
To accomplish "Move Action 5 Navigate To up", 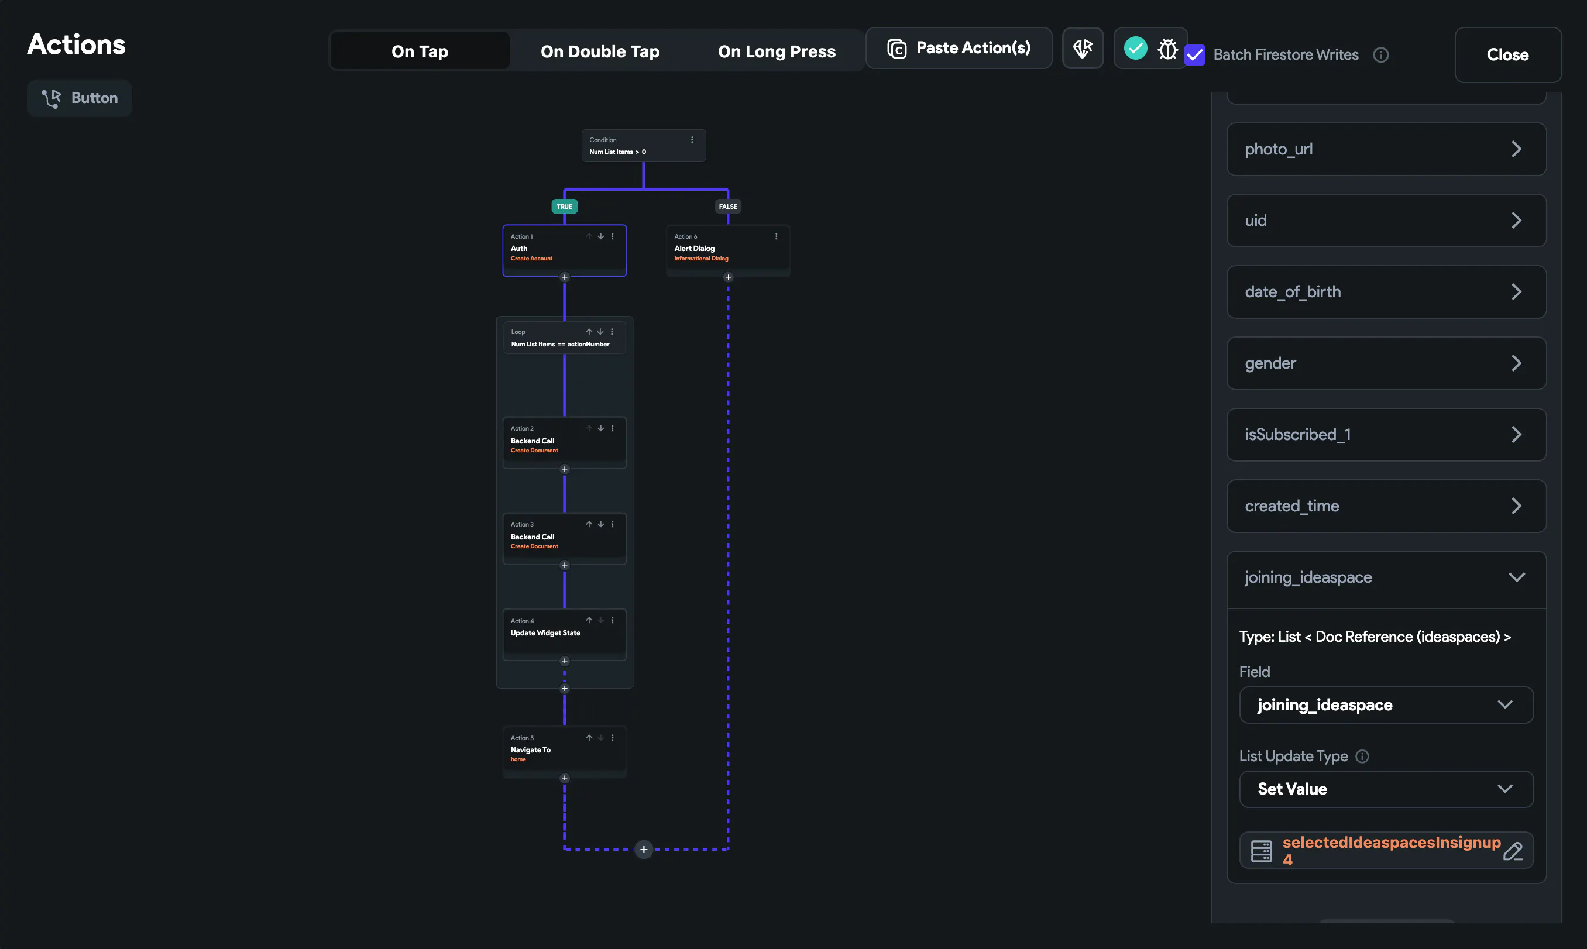I will coord(588,738).
